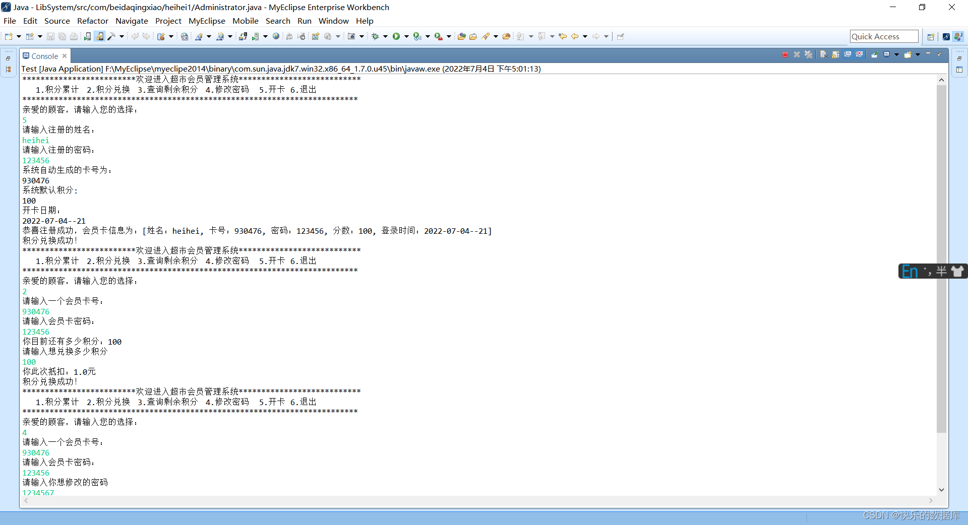Click the Save All icon
Image resolution: width=968 pixels, height=525 pixels.
(62, 36)
